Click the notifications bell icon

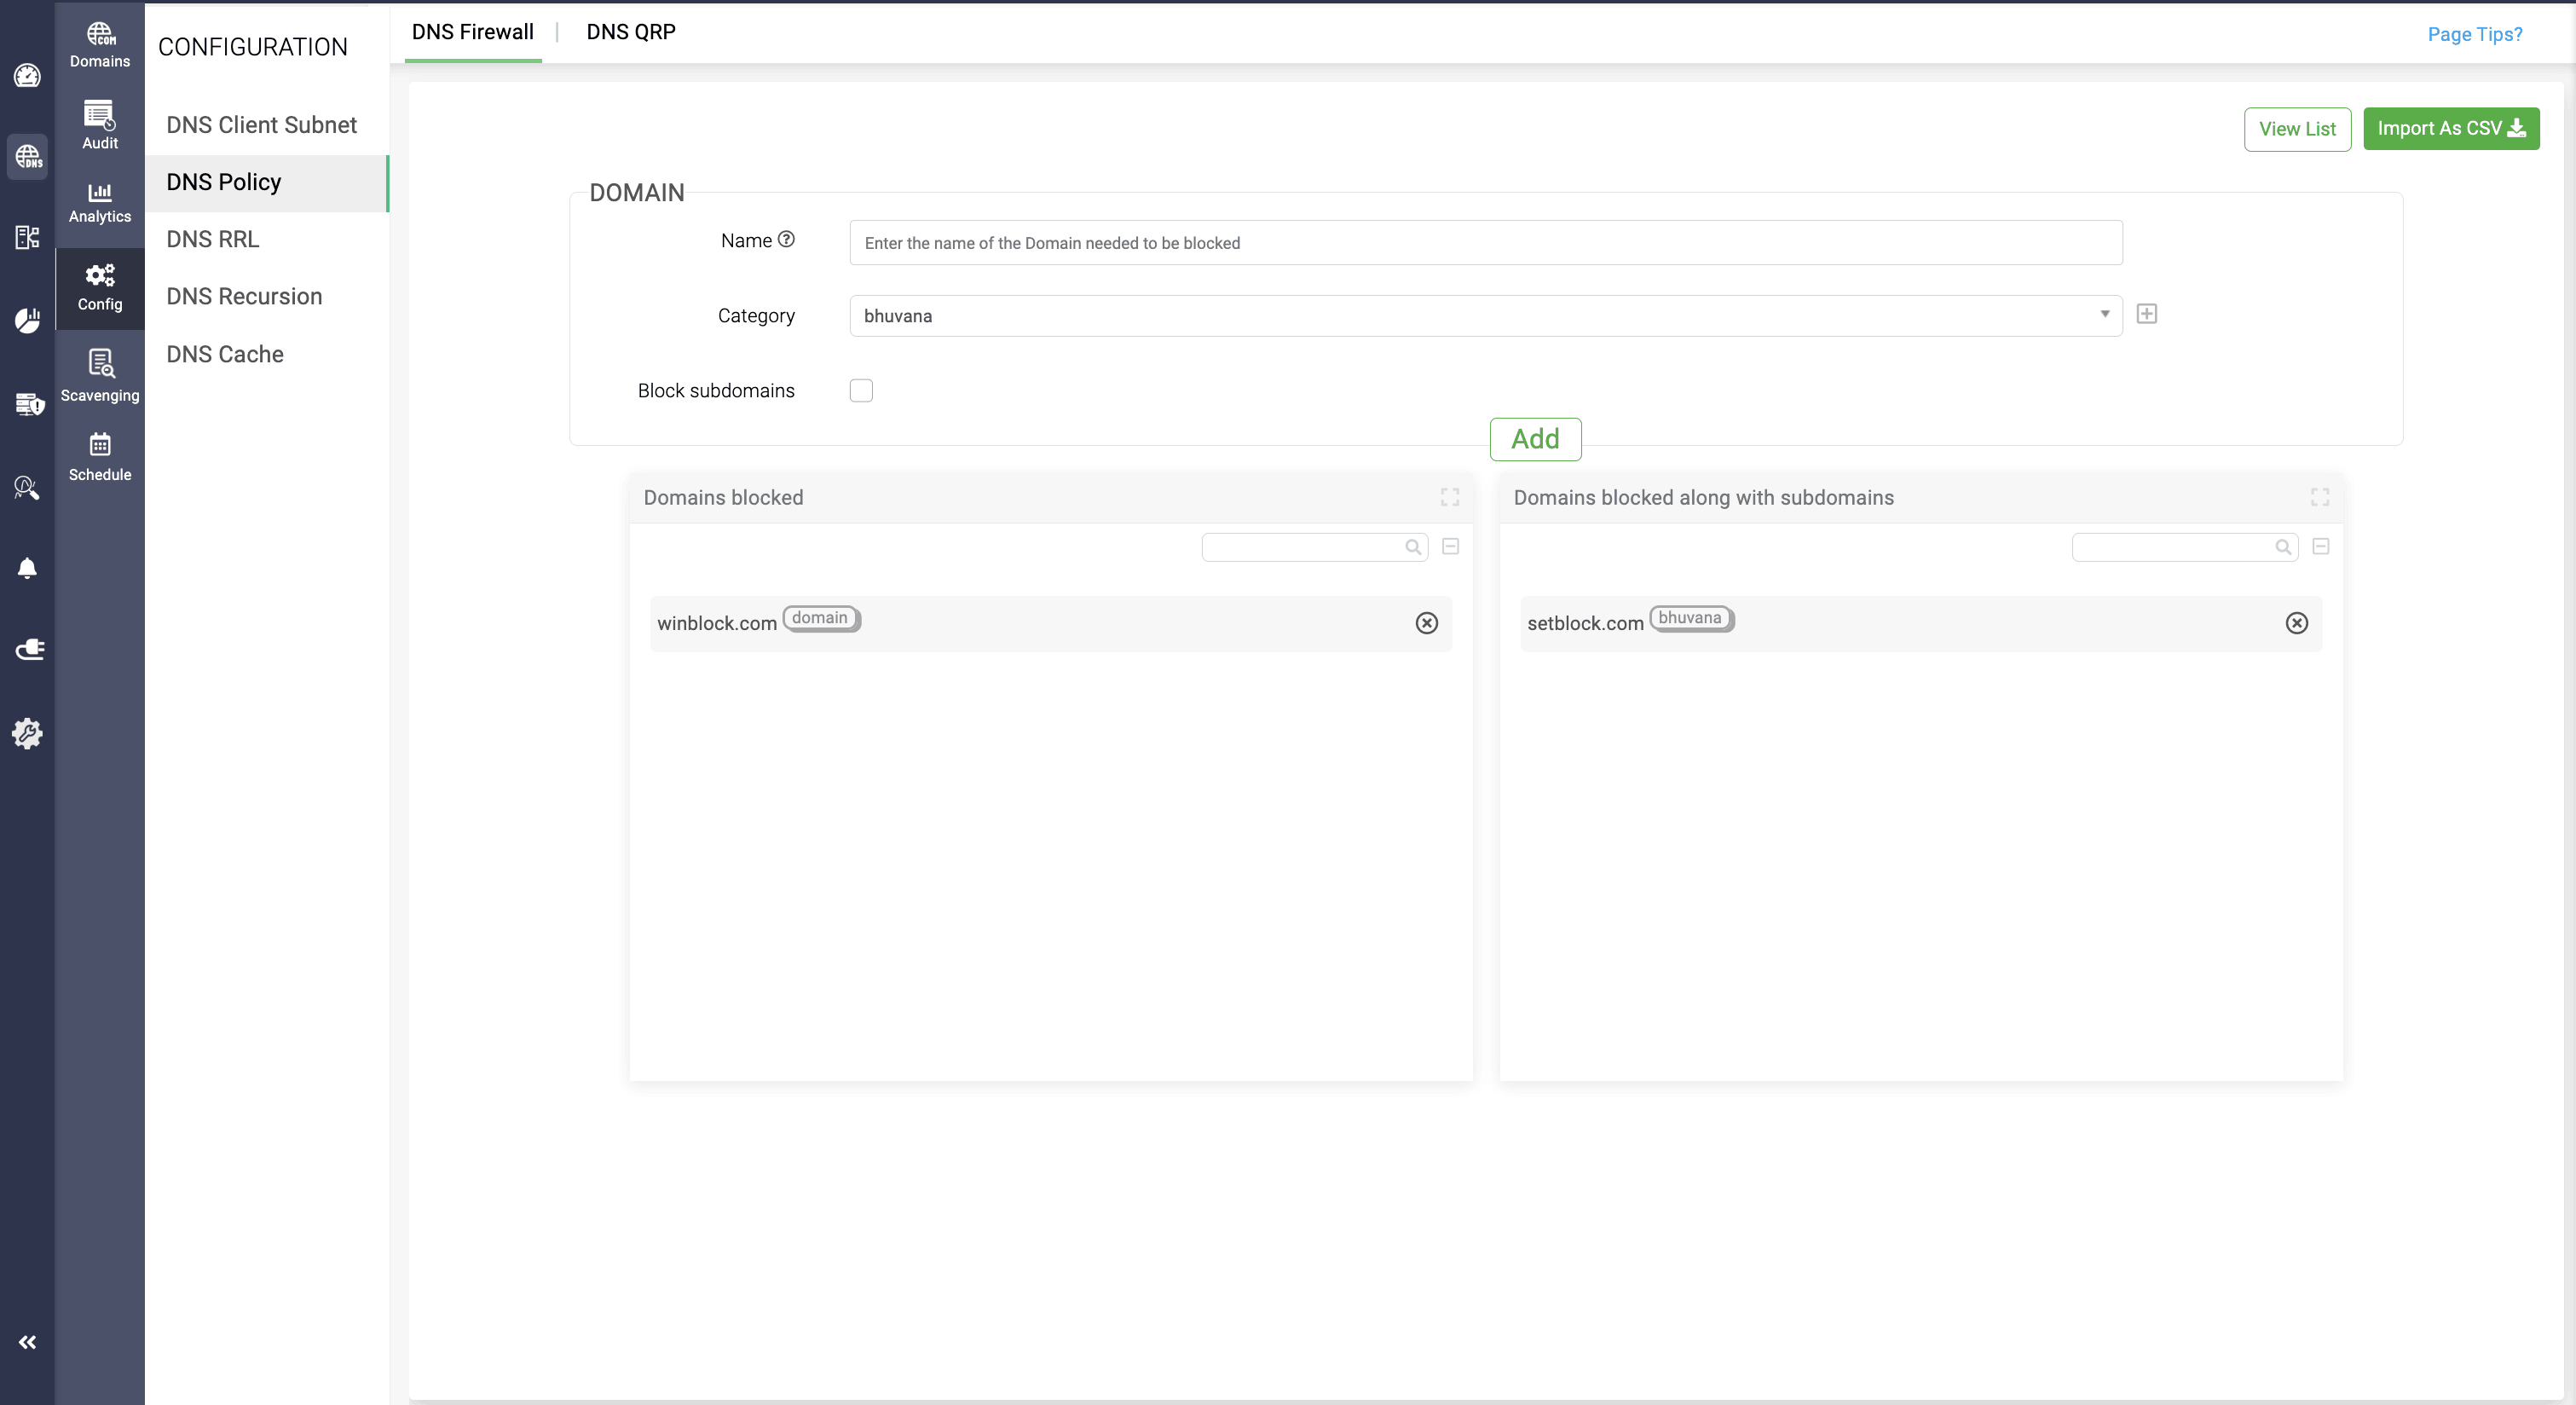coord(27,569)
